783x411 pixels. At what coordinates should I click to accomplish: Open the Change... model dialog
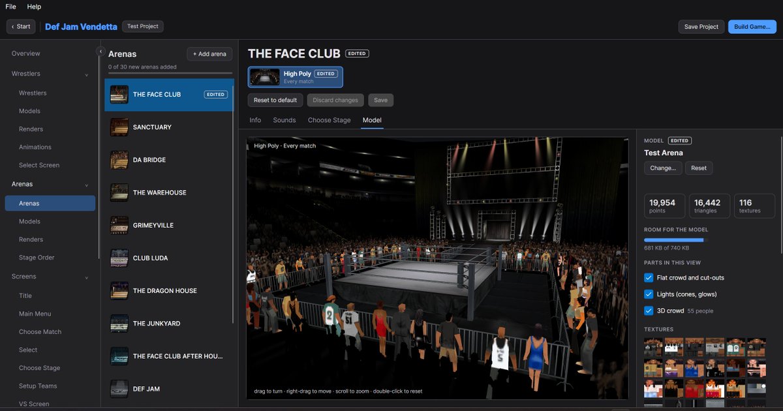click(x=663, y=168)
